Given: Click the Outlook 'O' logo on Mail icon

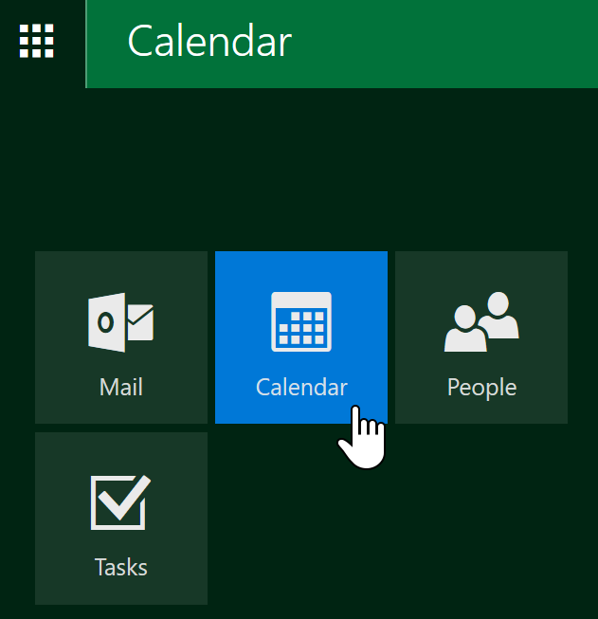Looking at the screenshot, I should pos(105,322).
